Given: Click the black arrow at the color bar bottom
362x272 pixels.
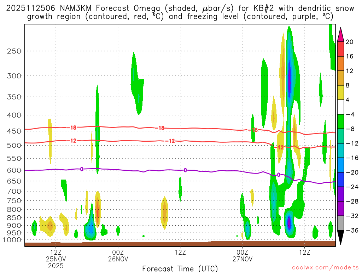Looking at the screenshot, I should 340,238.
